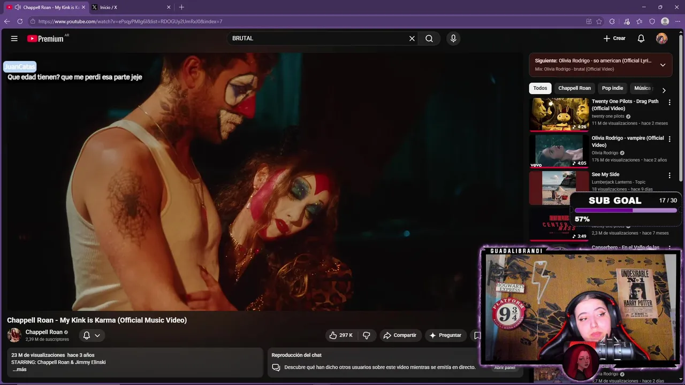The width and height of the screenshot is (685, 385).
Task: Expand description by clicking ...más
Action: [x=19, y=369]
